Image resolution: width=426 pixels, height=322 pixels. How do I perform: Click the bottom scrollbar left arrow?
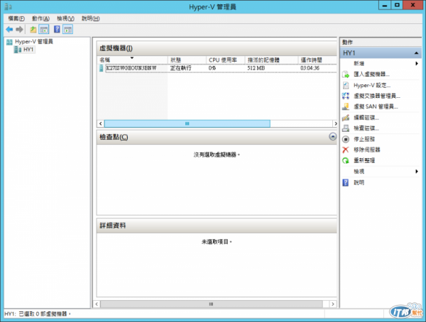97,304
